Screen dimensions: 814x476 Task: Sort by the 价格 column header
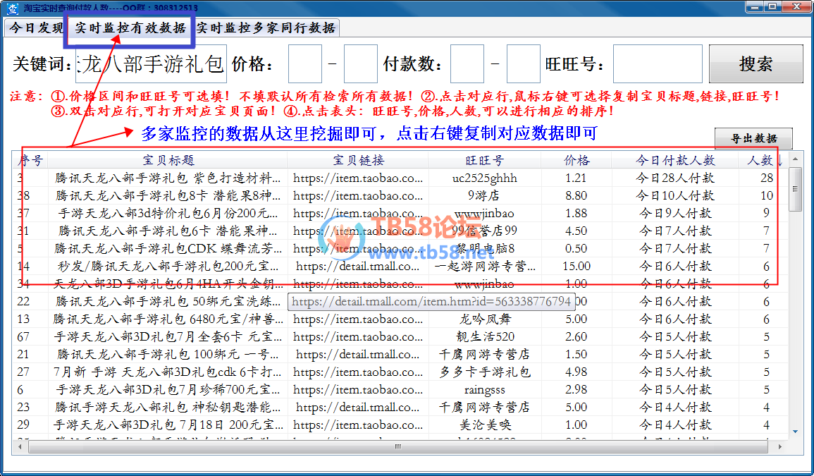[576, 160]
